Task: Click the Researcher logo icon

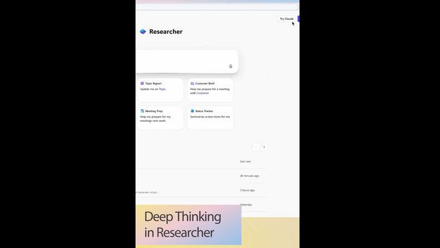Action: click(x=143, y=31)
